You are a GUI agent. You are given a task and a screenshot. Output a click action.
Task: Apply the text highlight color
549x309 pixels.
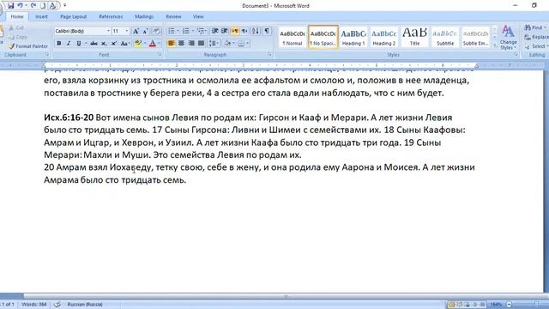(138, 44)
